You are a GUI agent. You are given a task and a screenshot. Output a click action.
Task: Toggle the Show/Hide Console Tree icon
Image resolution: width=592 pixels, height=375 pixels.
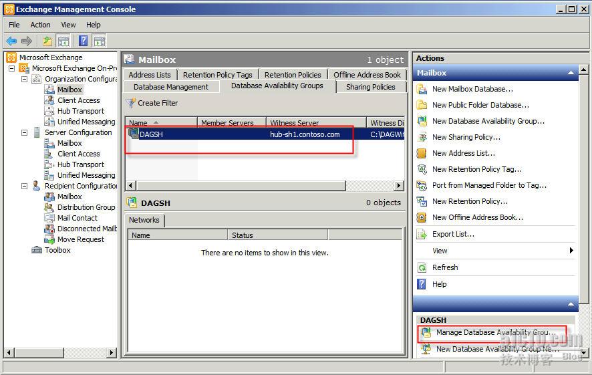coord(63,41)
